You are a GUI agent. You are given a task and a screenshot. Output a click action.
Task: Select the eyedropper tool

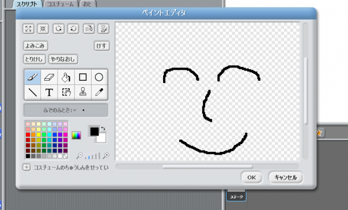click(99, 92)
